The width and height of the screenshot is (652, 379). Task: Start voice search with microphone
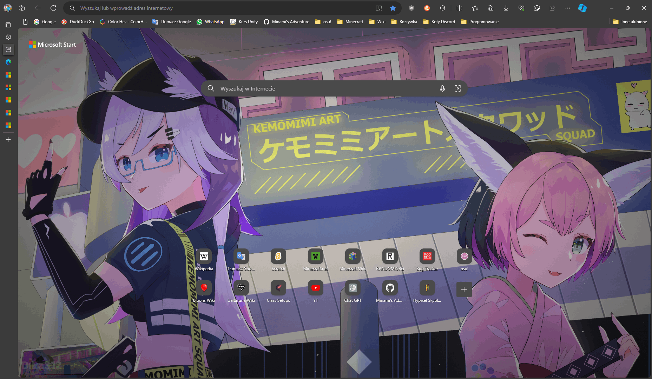tap(442, 88)
